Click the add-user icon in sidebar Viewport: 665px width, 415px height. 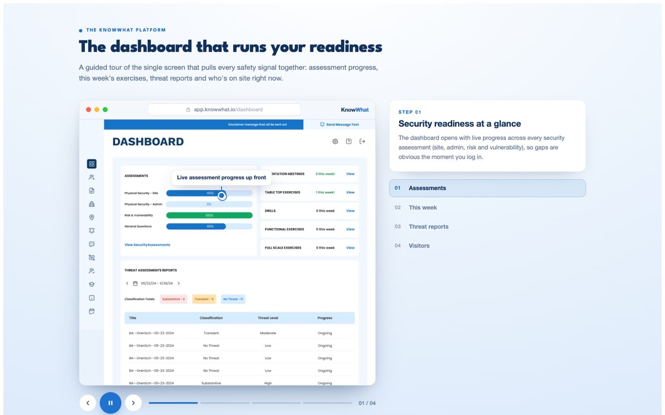click(x=91, y=177)
